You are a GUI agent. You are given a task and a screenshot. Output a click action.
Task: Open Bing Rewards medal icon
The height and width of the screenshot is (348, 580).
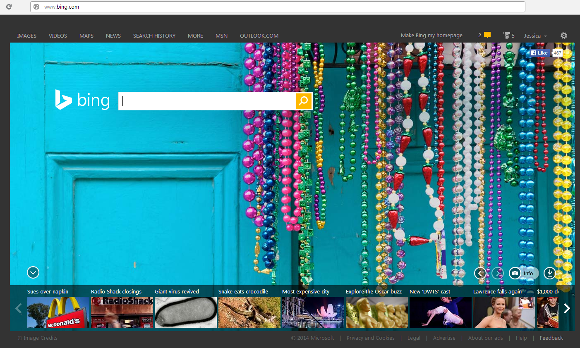click(506, 36)
